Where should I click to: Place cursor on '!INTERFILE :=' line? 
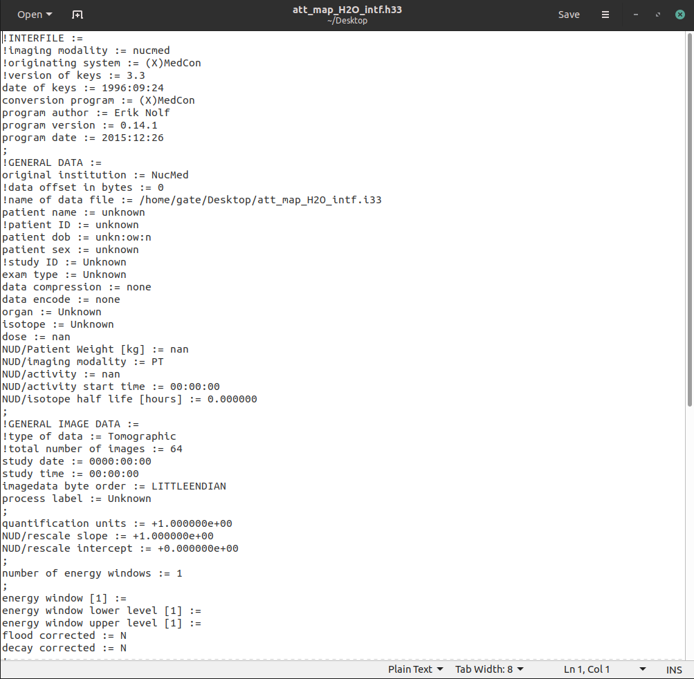tap(42, 38)
